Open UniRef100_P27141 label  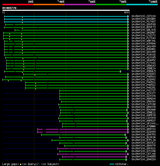tap(143, 63)
